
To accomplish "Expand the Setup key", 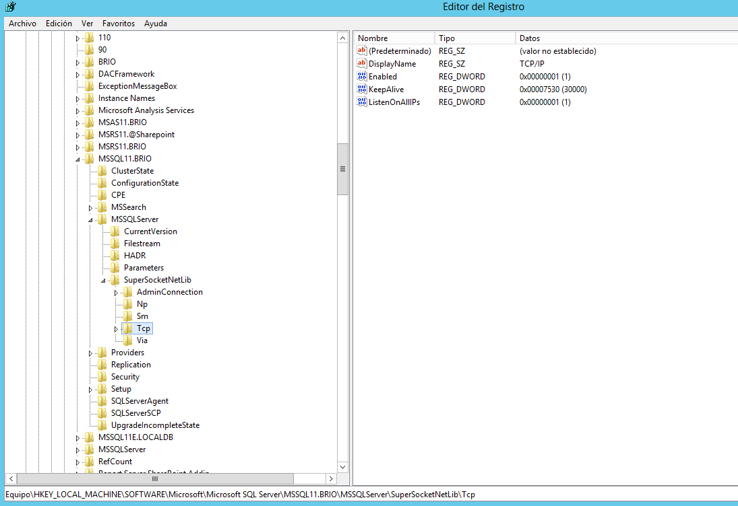I will pyautogui.click(x=91, y=390).
